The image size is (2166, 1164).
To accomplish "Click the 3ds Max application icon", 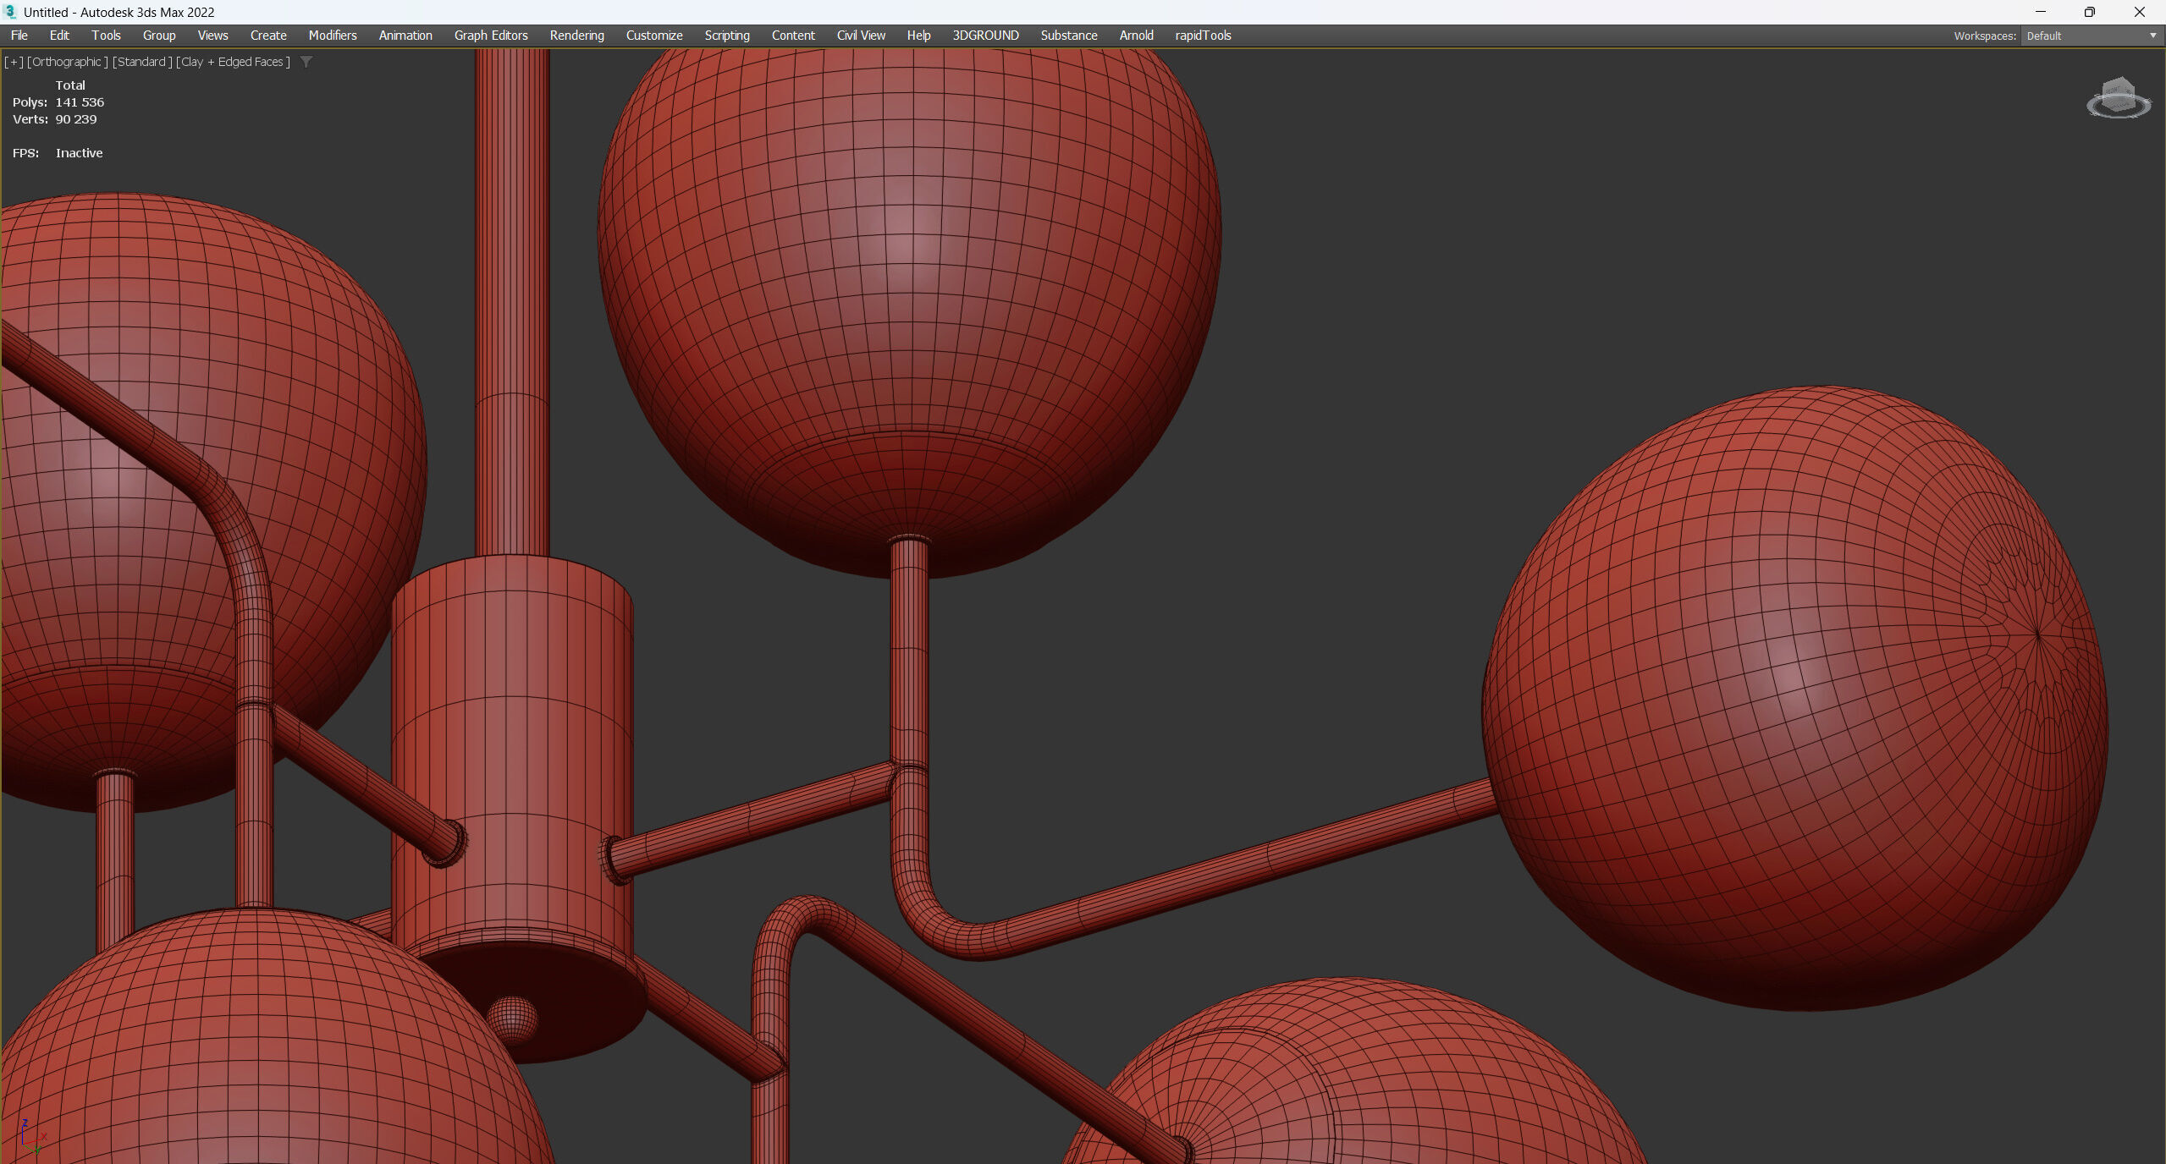I will click(x=10, y=12).
